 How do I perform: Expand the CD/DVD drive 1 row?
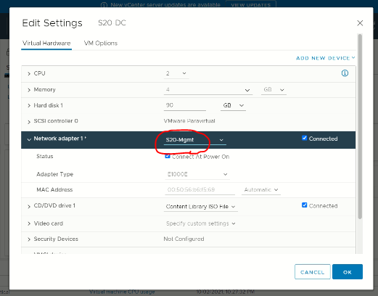(29, 207)
